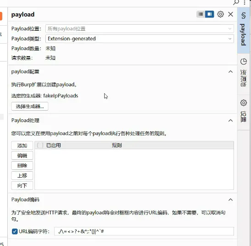The image size is (251, 246).
Task: Click the Payload数量 未知 value
Action: coord(50,48)
